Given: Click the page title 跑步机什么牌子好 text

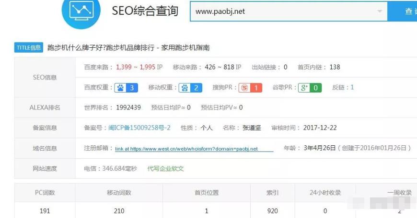Looking at the screenshot, I should pos(129,48).
